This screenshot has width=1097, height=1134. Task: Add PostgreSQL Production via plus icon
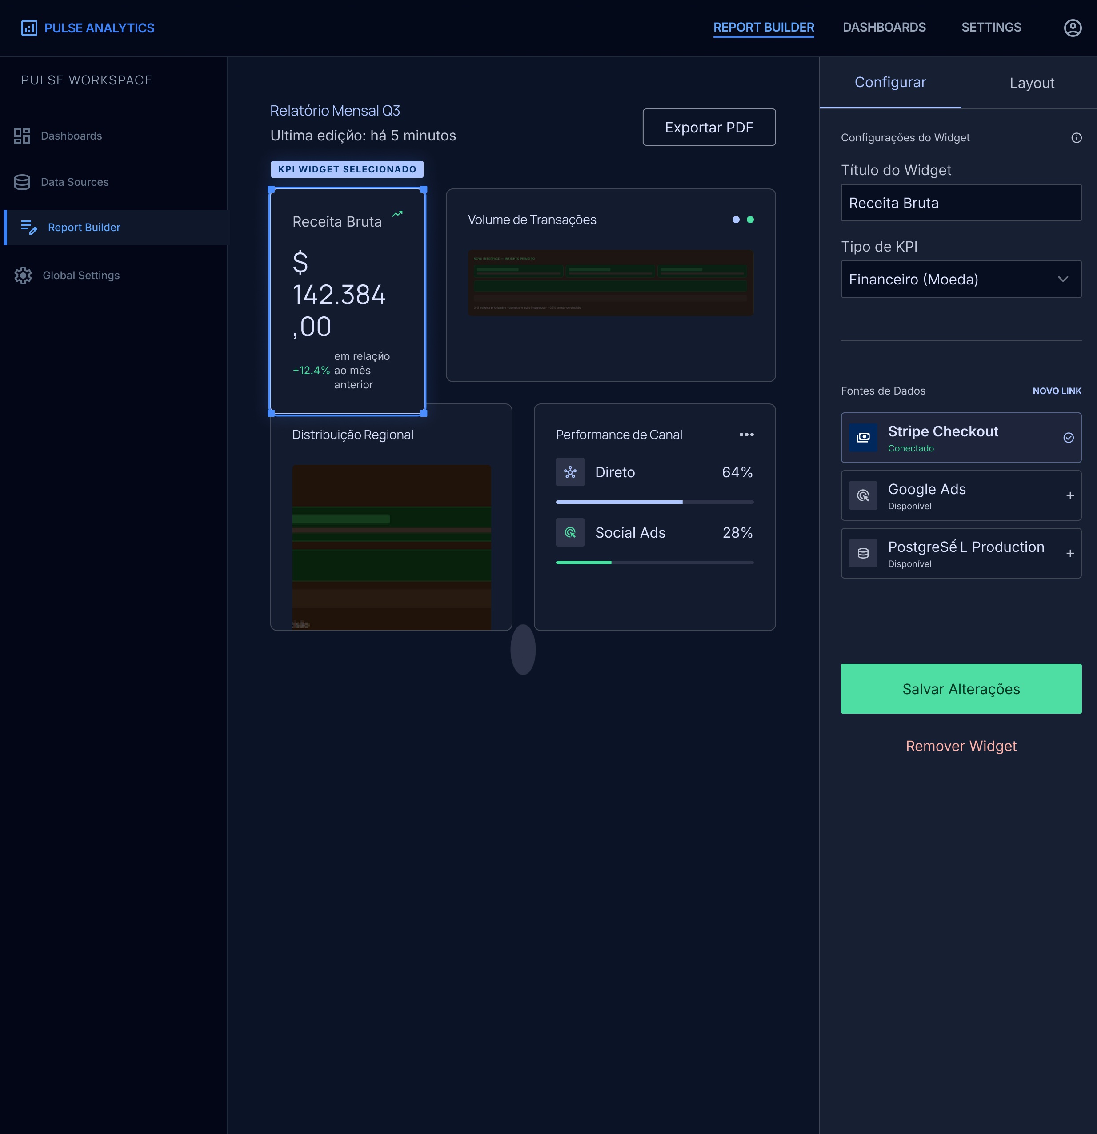1070,554
